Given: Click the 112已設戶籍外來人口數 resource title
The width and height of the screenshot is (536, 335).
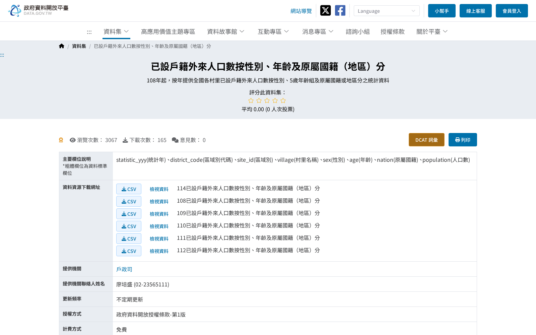Looking at the screenshot, I should pyautogui.click(x=248, y=250).
